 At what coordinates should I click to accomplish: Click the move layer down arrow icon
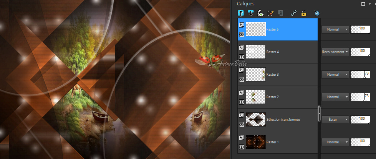251,13
